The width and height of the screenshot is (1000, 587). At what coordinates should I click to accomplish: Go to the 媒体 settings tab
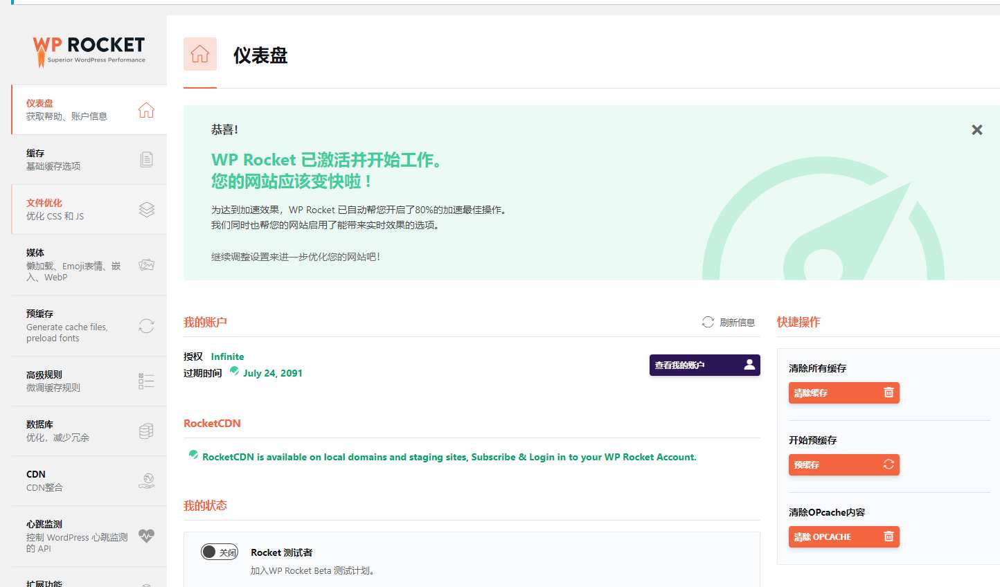[89, 265]
